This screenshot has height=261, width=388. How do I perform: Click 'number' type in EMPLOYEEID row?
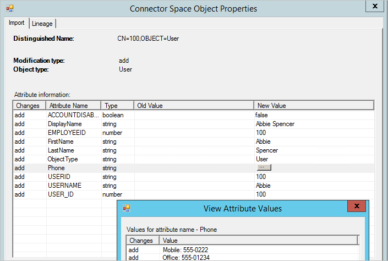tap(112, 133)
